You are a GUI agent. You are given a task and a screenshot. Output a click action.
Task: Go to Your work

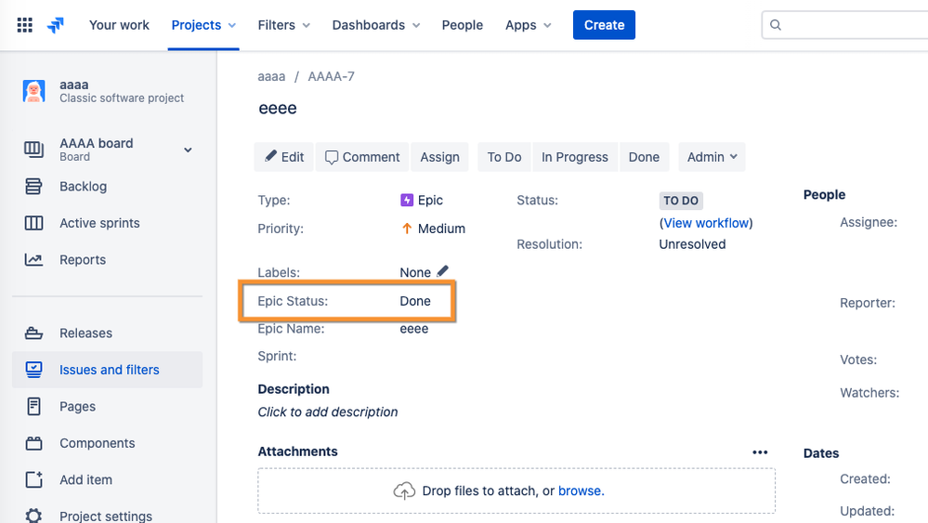(119, 25)
